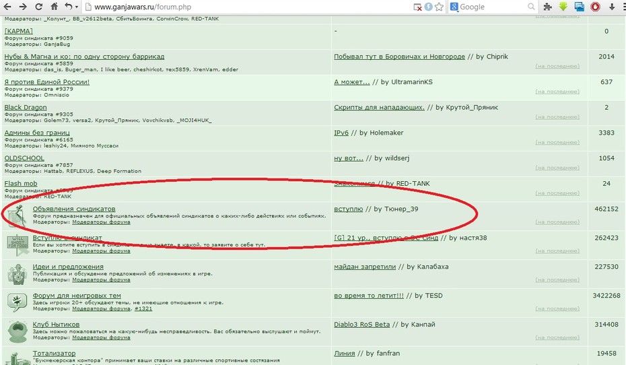Open the Google search engine selector icon

click(x=454, y=7)
